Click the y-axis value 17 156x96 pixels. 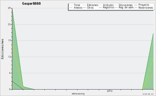[9, 40]
